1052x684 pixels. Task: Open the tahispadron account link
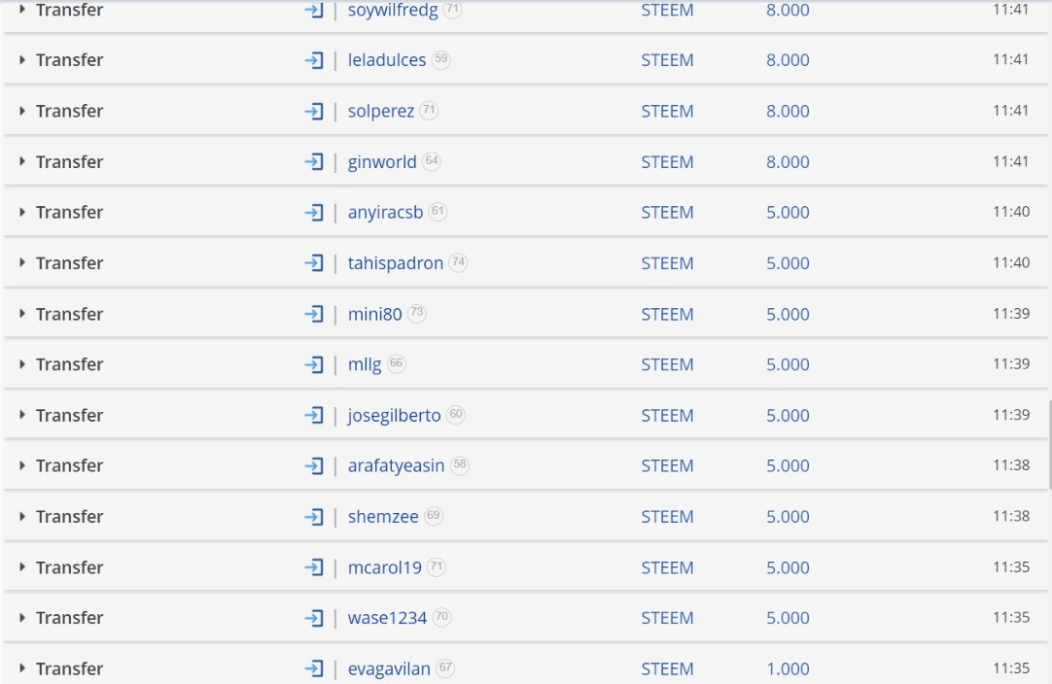click(395, 263)
